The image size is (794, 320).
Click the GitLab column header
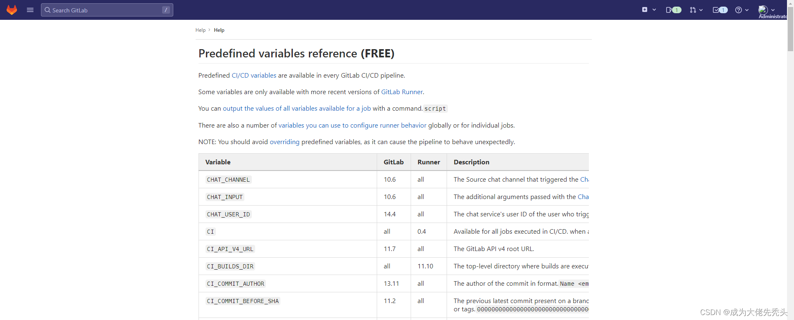(x=394, y=162)
